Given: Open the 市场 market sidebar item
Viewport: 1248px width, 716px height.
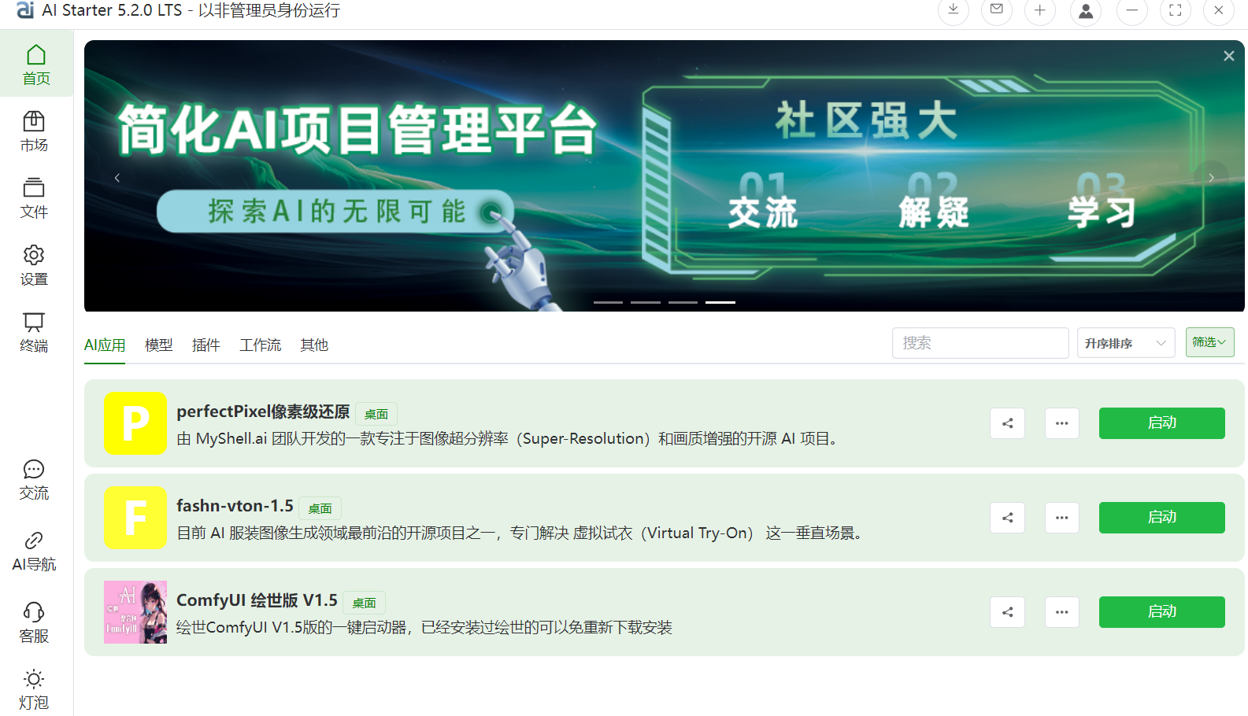Looking at the screenshot, I should pyautogui.click(x=34, y=131).
